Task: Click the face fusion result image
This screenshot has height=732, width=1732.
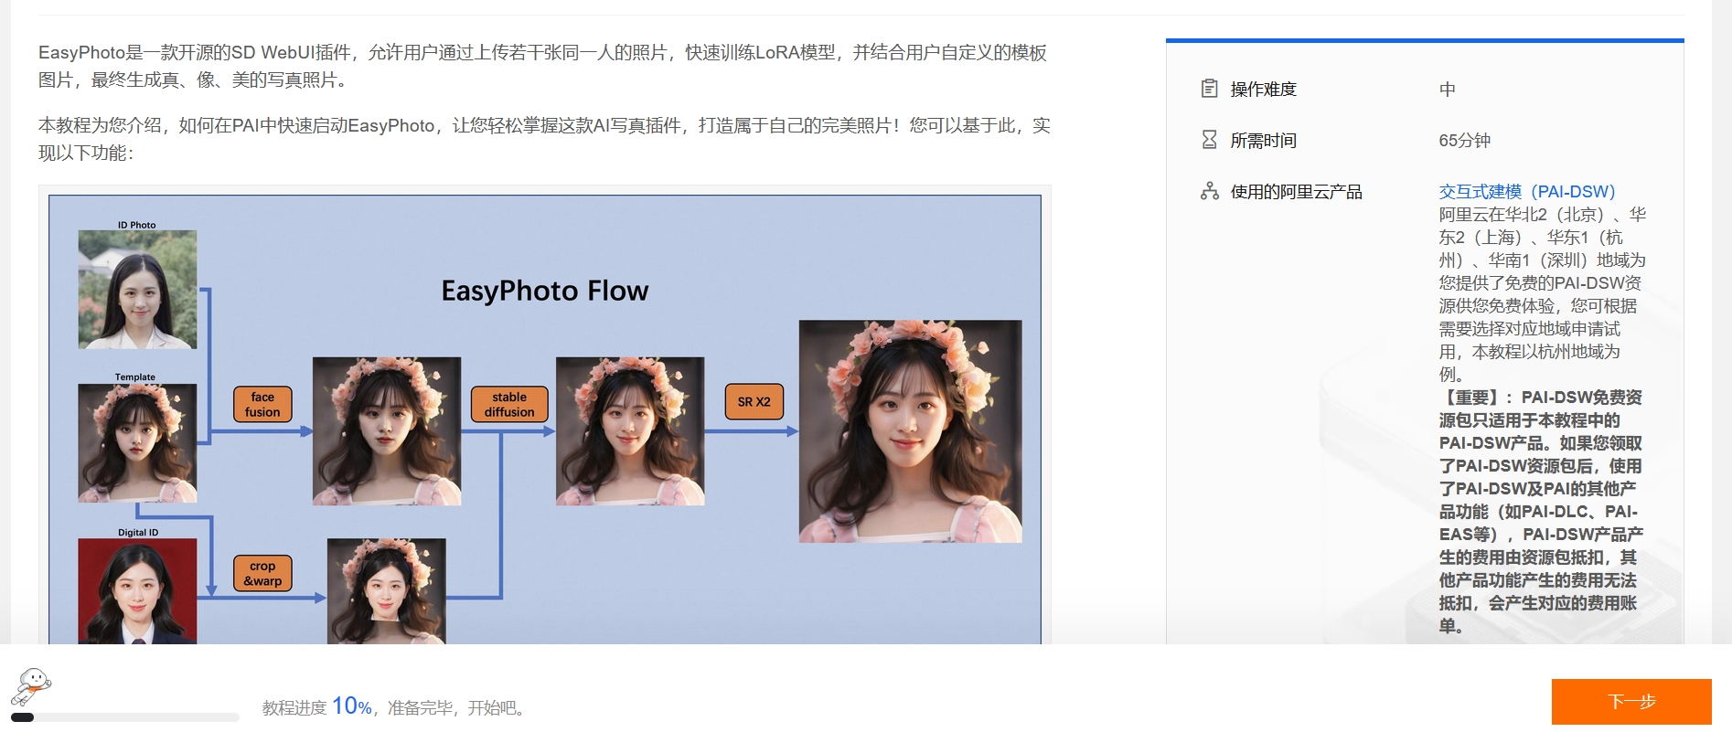Action: pyautogui.click(x=387, y=431)
